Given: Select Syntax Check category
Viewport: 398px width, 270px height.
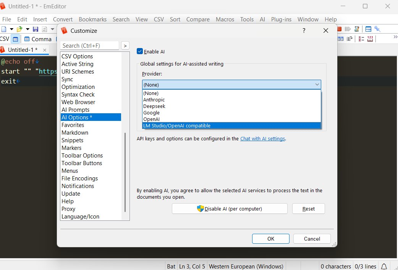Looking at the screenshot, I should [91, 94].
